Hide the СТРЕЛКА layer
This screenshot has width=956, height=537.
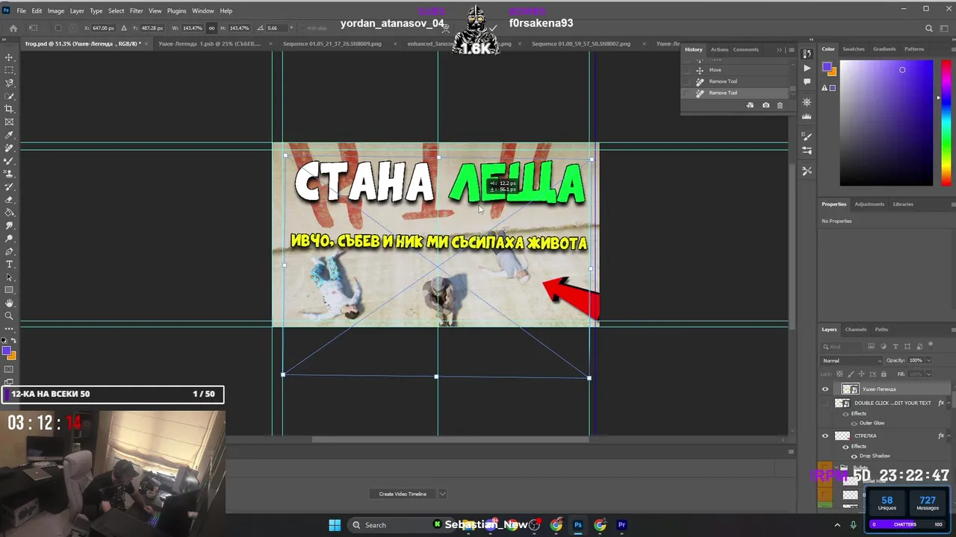[x=825, y=436]
